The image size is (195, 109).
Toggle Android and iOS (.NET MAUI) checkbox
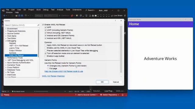pos(45,38)
